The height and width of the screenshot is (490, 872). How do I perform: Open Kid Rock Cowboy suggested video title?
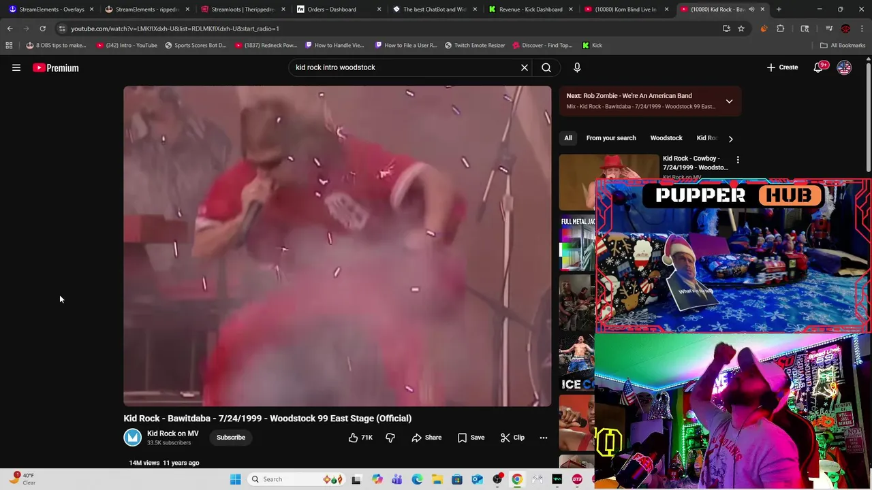[695, 163]
